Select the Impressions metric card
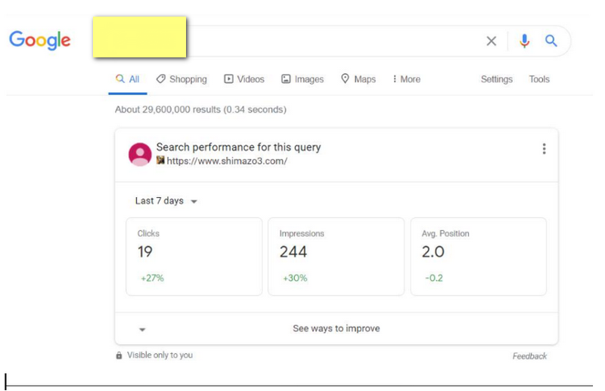The height and width of the screenshot is (391, 605). (336, 257)
